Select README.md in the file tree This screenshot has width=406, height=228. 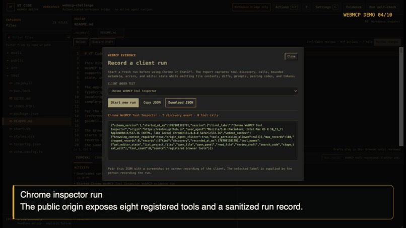click(x=36, y=121)
